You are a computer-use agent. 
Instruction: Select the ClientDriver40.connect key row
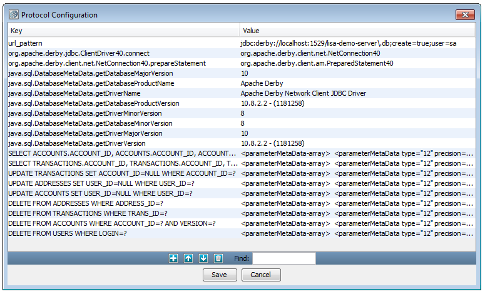[124, 53]
